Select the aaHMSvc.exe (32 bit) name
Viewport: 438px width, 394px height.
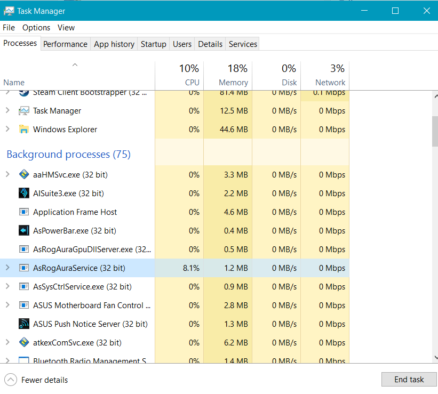tap(70, 175)
